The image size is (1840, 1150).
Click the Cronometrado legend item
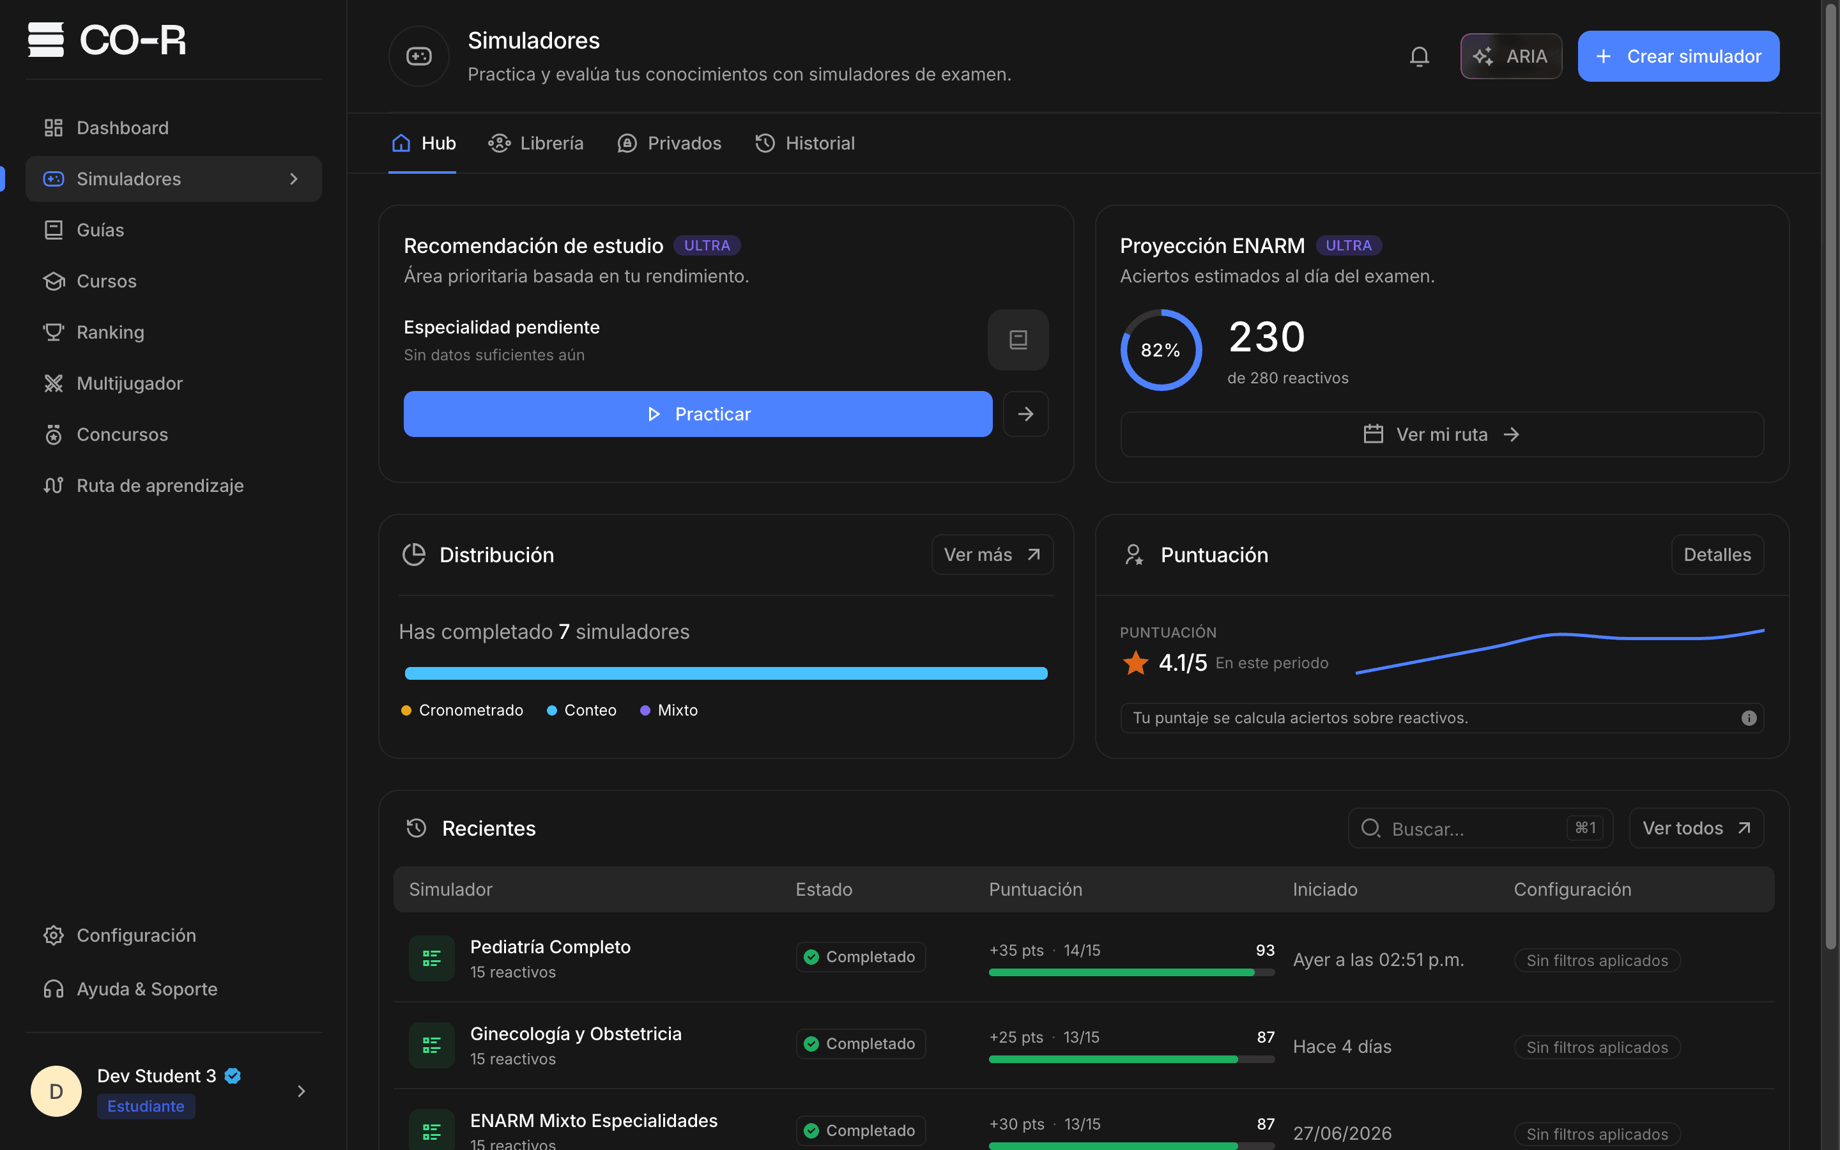(x=463, y=710)
